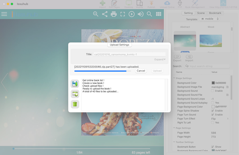Go to previous page with left arrow
Image resolution: width=239 pixels, height=155 pixels.
pyautogui.click(x=4, y=82)
